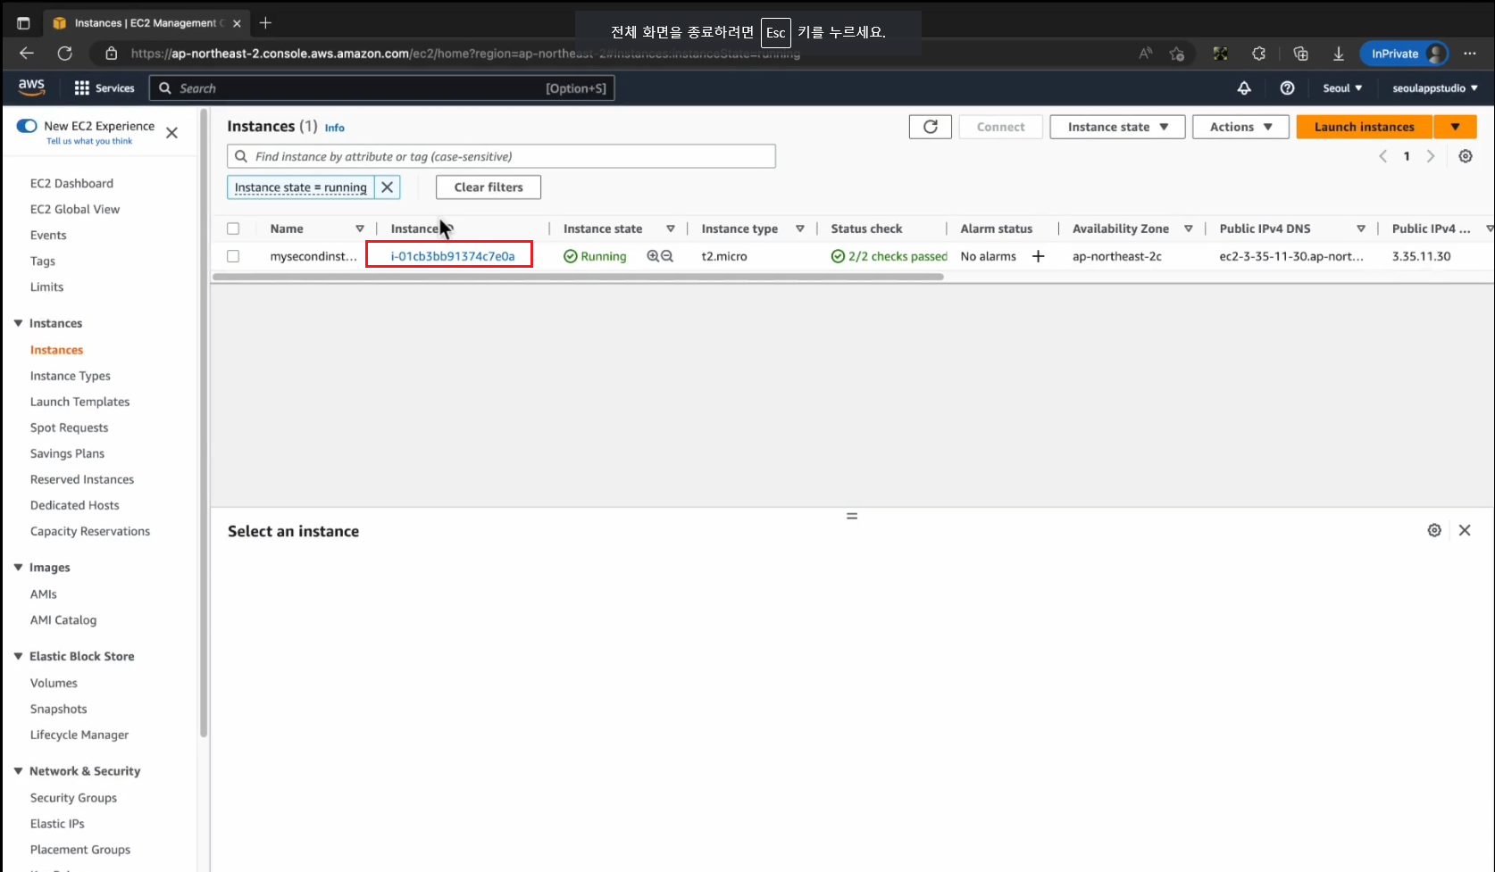Open instance i-01cb3bb91374c7e0a link
The image size is (1495, 872).
click(453, 256)
